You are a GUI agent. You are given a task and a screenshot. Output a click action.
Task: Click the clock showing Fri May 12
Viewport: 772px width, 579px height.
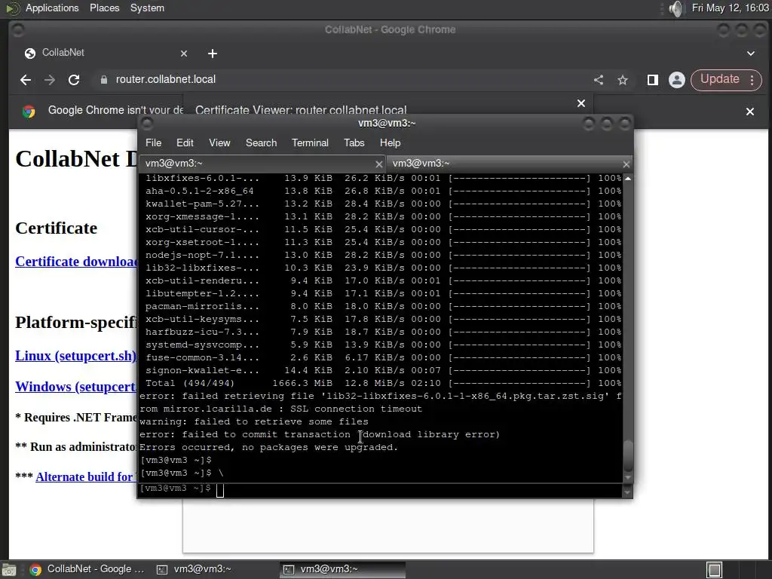(x=730, y=8)
